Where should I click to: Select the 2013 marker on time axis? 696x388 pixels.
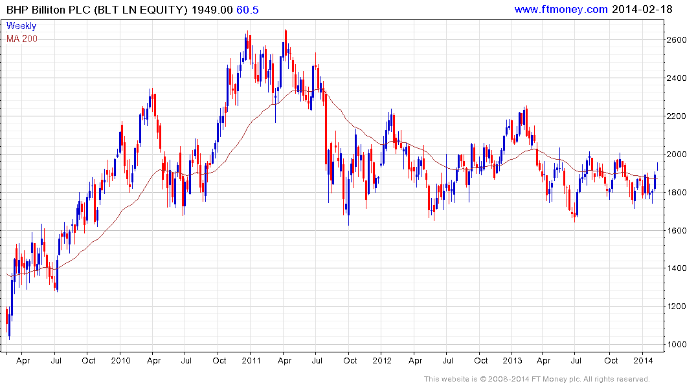click(x=512, y=360)
